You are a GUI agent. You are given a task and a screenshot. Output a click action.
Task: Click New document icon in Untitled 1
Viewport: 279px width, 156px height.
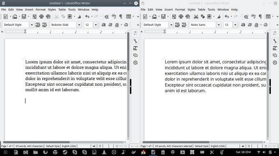click(5, 17)
